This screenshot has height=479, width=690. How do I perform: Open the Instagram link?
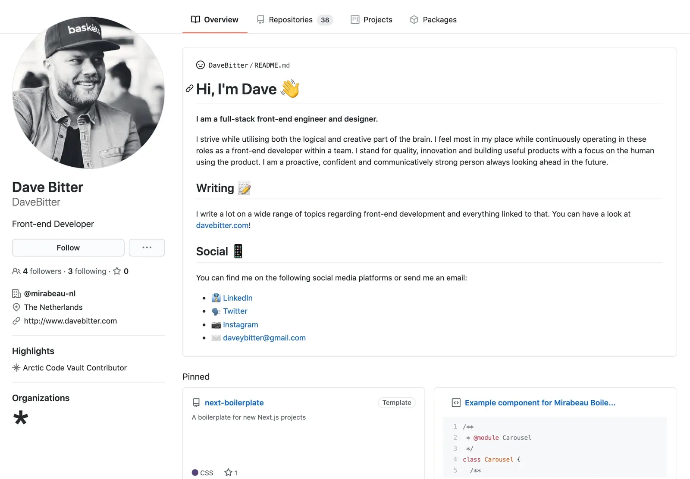coord(240,325)
